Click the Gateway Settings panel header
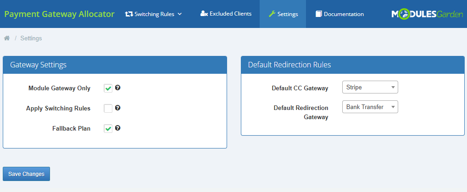Viewport: 467px width, 192px height. coord(115,65)
